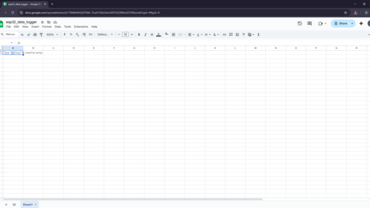
Task: Click the Undo icon in toolbar
Action: [22, 35]
